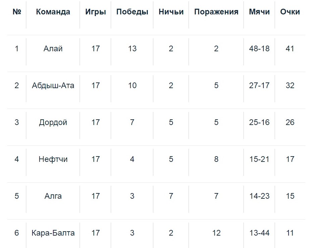Viewport: 309px width, 248px height.
Task: Click the № column header
Action: [x=17, y=12]
